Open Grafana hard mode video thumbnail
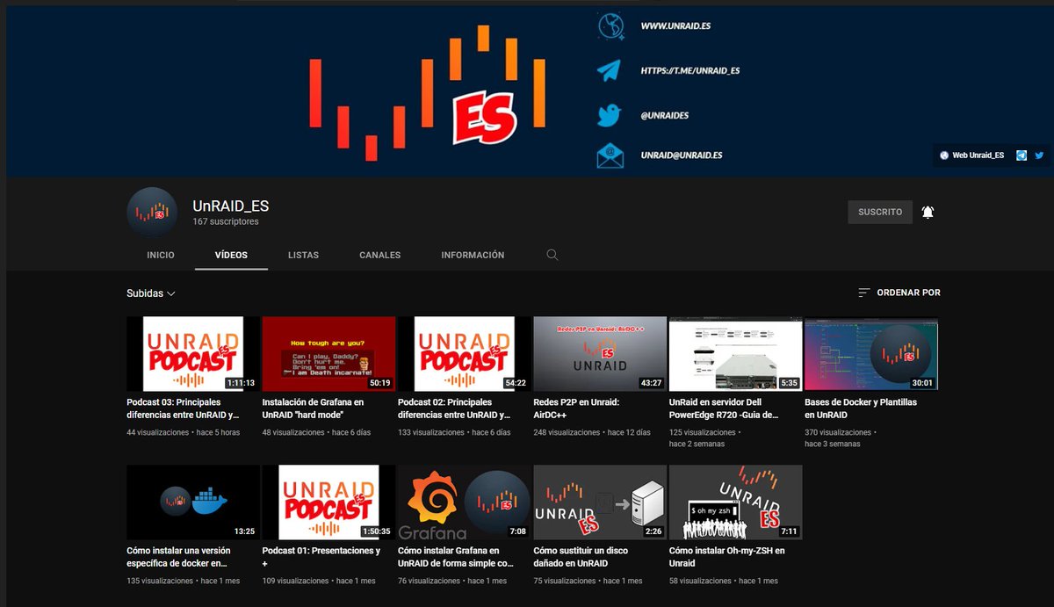The width and height of the screenshot is (1054, 607). 329,354
